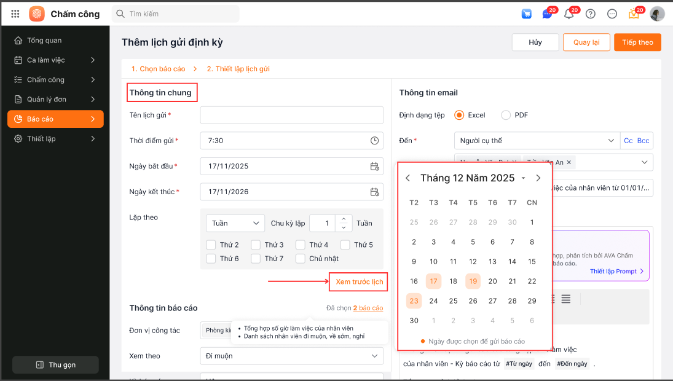Check the Thứ 2 checkbox

(x=211, y=245)
